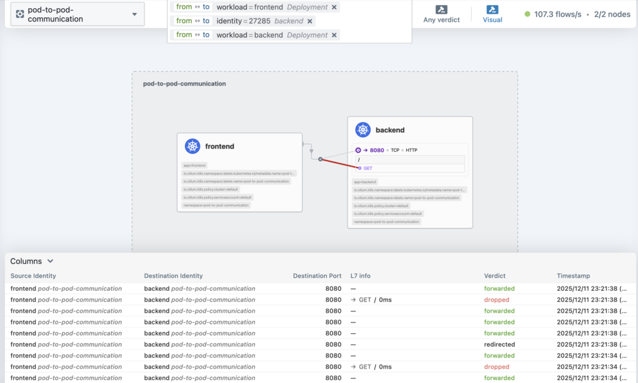Toggle from/to direction on frontend filter

pos(193,7)
